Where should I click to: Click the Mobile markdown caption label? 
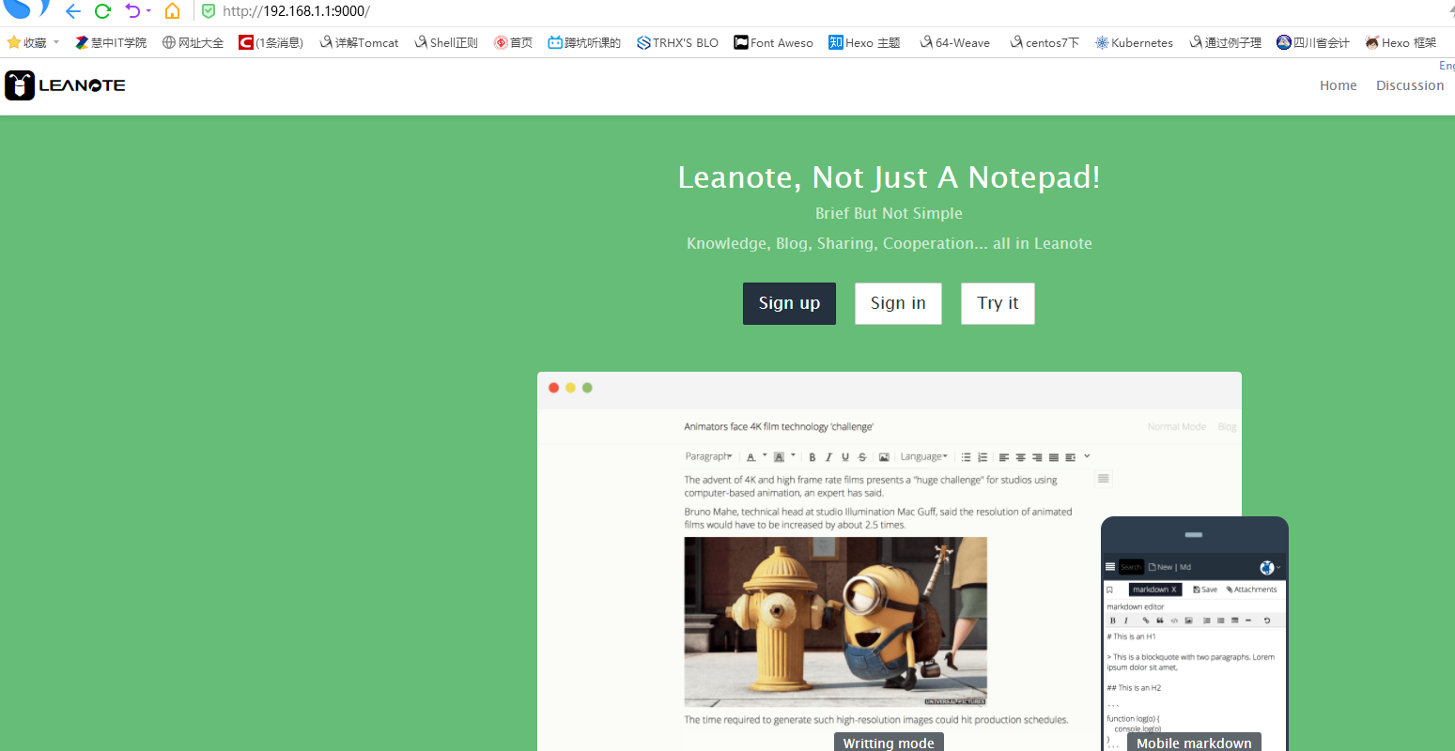(x=1194, y=743)
